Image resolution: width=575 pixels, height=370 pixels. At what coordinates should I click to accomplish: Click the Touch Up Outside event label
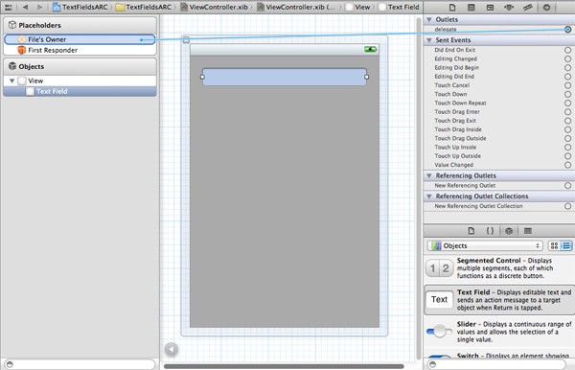point(458,156)
